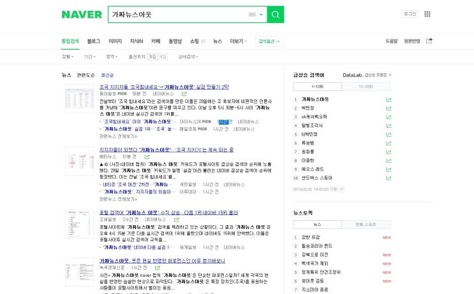Expand the 더보기 more tabs menu
Image resolution: width=474 pixels, height=294 pixels.
(239, 41)
